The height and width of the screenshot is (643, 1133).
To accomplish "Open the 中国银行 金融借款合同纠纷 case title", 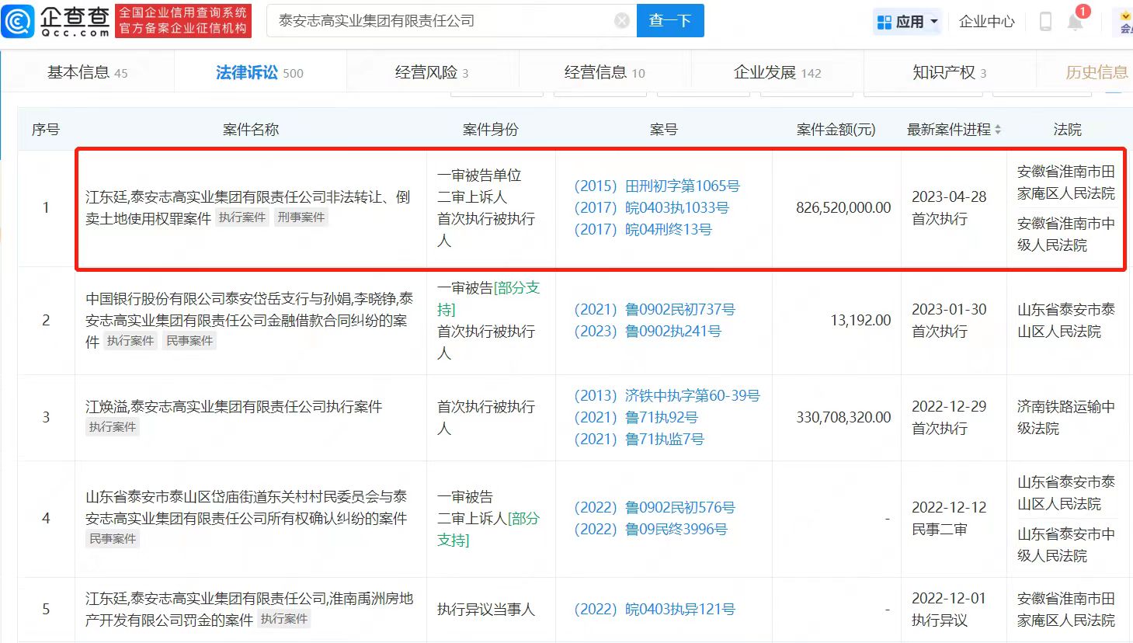I will [x=249, y=320].
